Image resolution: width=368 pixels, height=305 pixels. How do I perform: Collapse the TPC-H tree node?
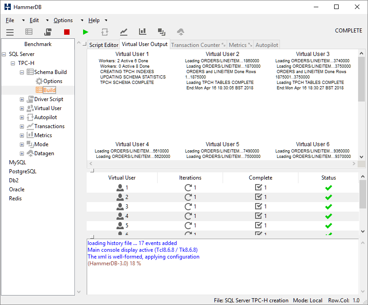tap(13, 63)
